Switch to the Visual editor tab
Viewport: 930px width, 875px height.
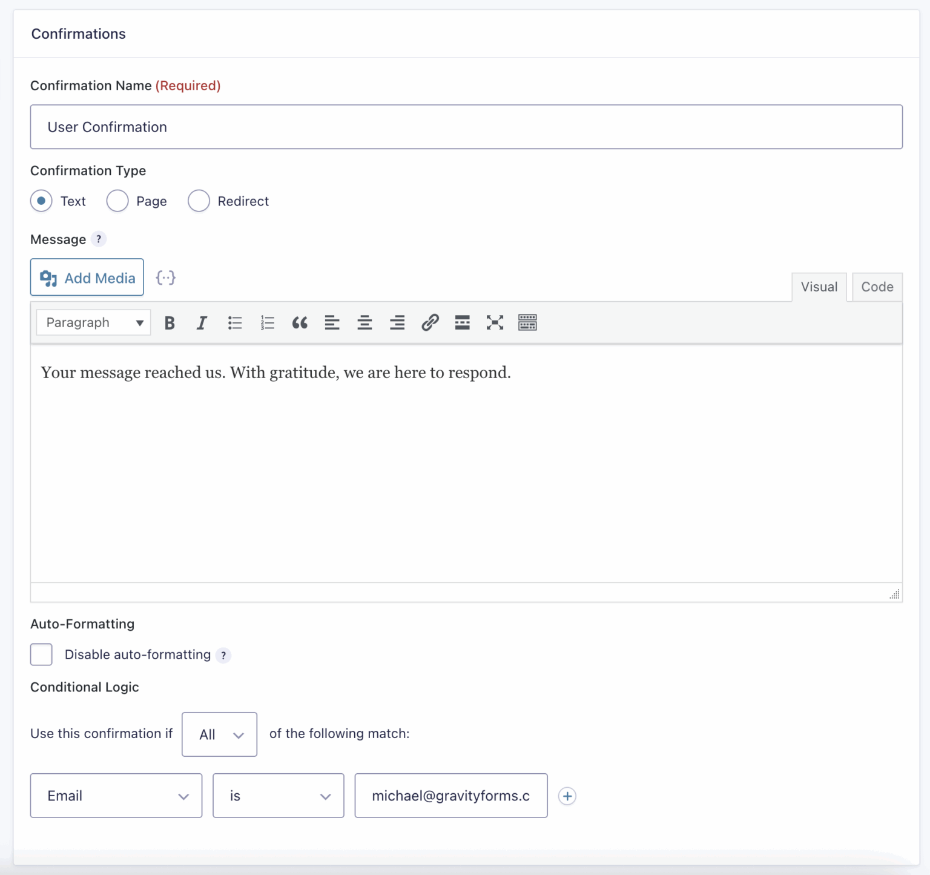click(x=819, y=287)
